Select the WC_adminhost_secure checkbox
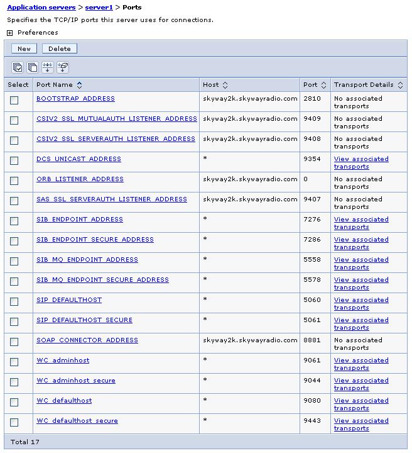The width and height of the screenshot is (412, 453). (14, 383)
